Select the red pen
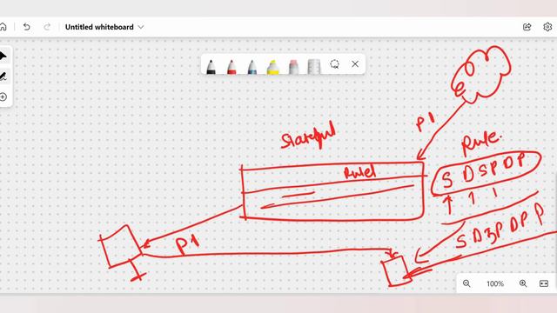This screenshot has height=313, width=557. (232, 67)
